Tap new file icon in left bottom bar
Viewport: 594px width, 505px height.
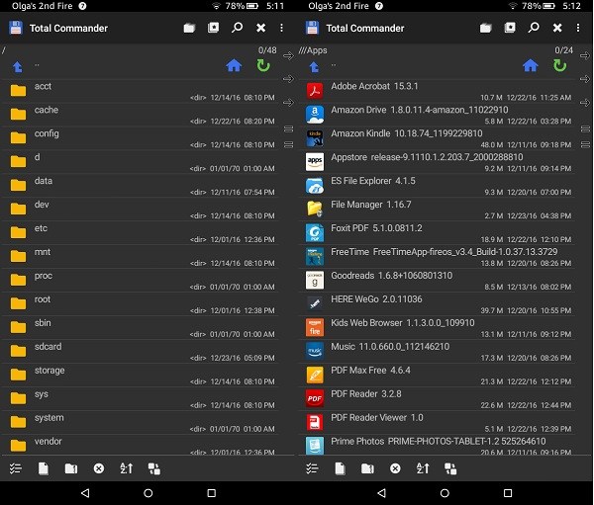[44, 468]
